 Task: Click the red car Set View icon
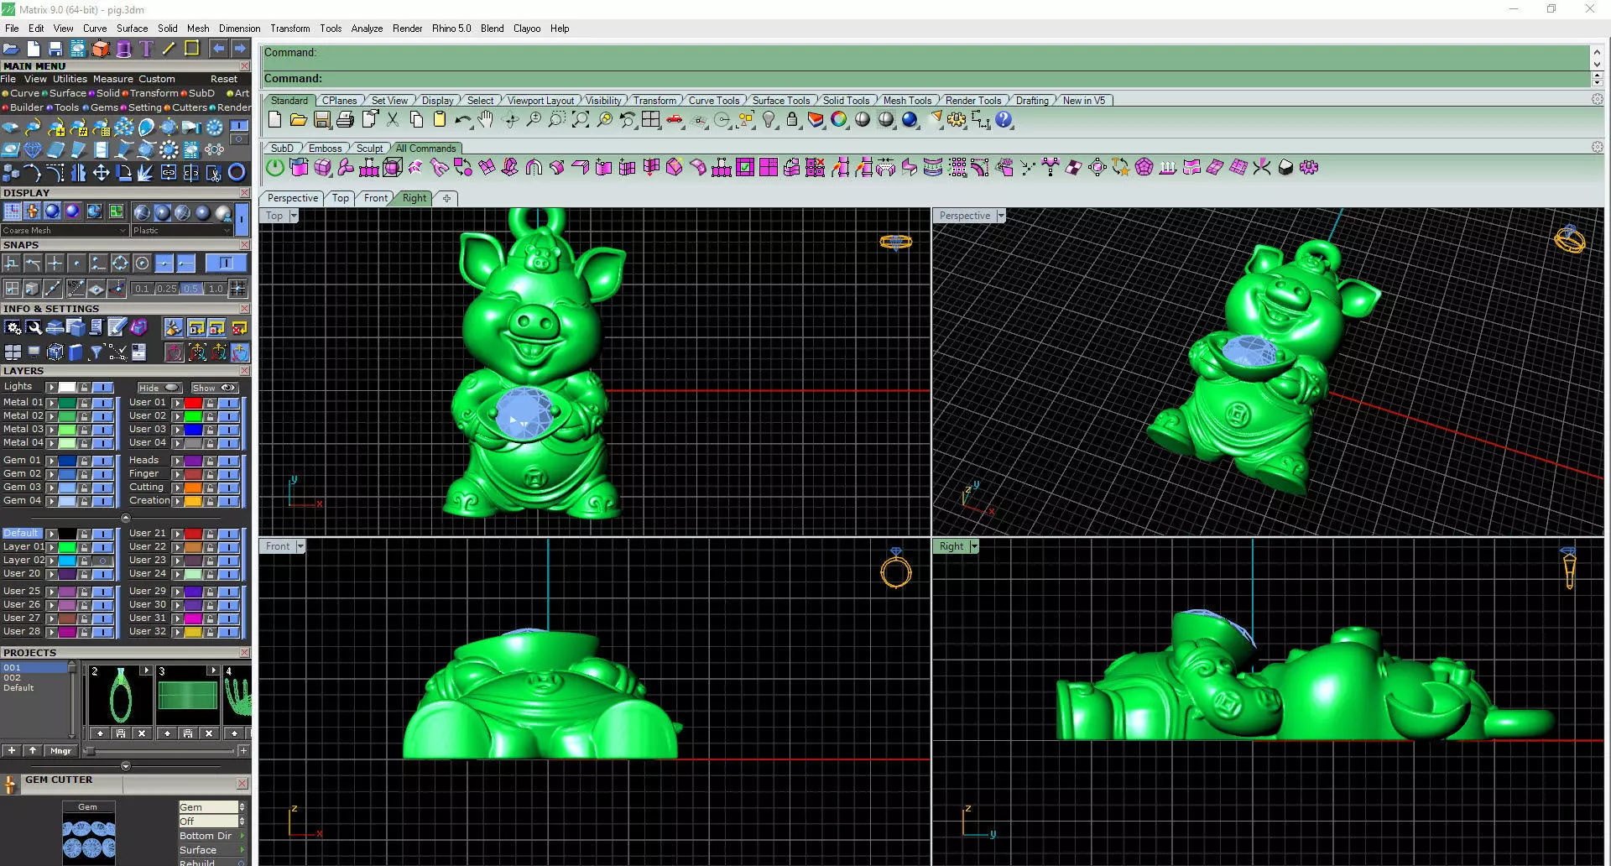click(674, 120)
